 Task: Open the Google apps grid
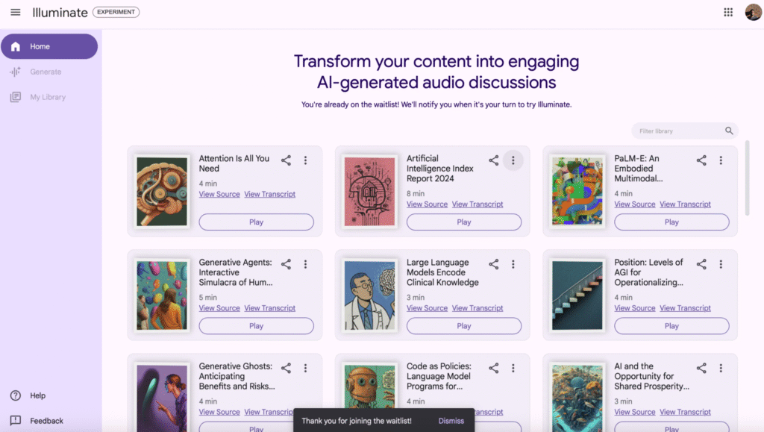click(x=728, y=12)
